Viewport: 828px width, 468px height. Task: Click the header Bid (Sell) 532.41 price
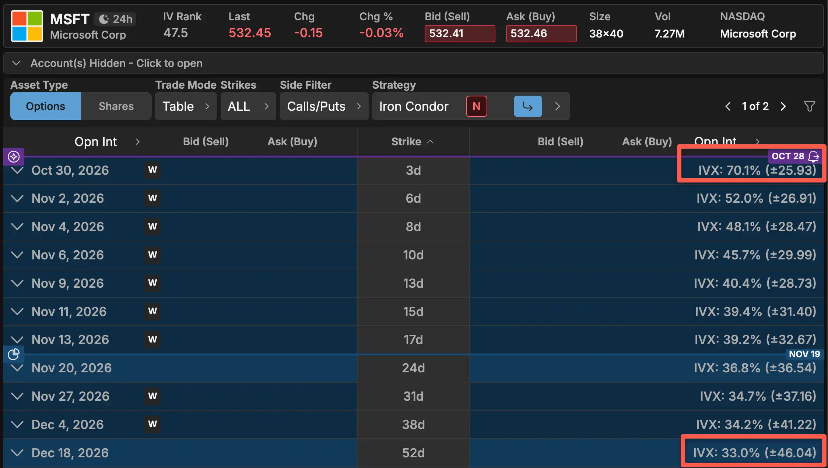point(460,33)
